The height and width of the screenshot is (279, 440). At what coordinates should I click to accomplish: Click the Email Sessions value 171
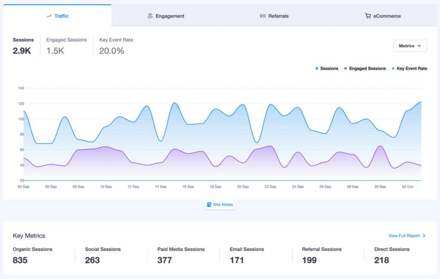coord(237,260)
